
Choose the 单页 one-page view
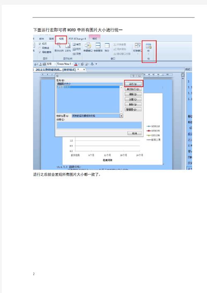(77, 44)
